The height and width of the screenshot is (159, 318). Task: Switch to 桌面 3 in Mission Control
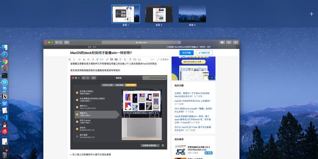coord(192,14)
